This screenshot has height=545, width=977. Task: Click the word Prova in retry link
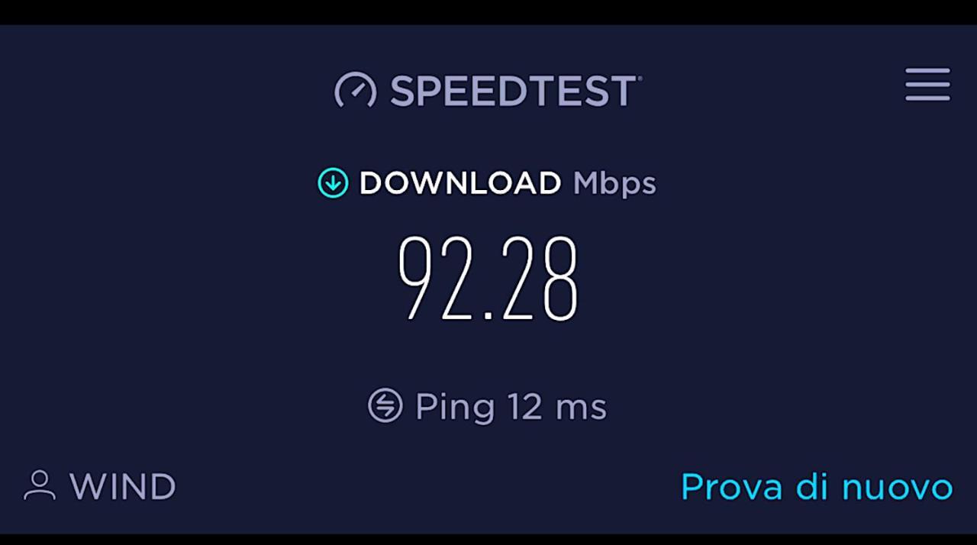pyautogui.click(x=732, y=487)
